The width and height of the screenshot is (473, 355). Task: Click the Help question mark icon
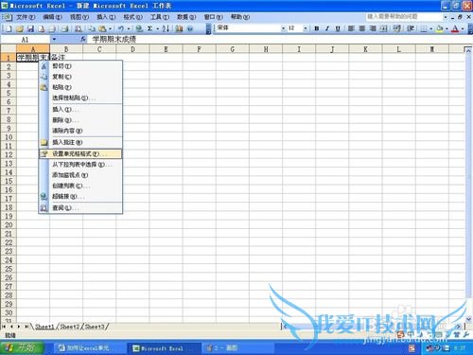click(x=190, y=28)
